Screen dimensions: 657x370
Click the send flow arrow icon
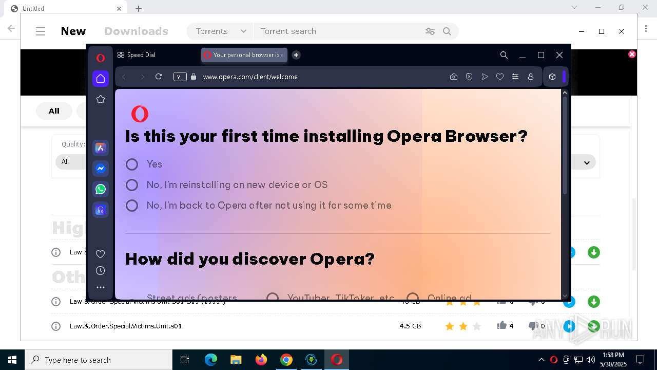pos(485,77)
